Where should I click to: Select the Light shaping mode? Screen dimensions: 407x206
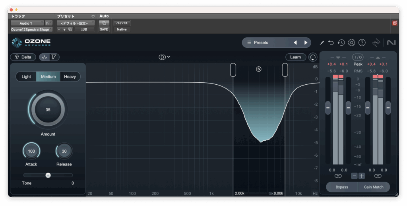(x=26, y=77)
